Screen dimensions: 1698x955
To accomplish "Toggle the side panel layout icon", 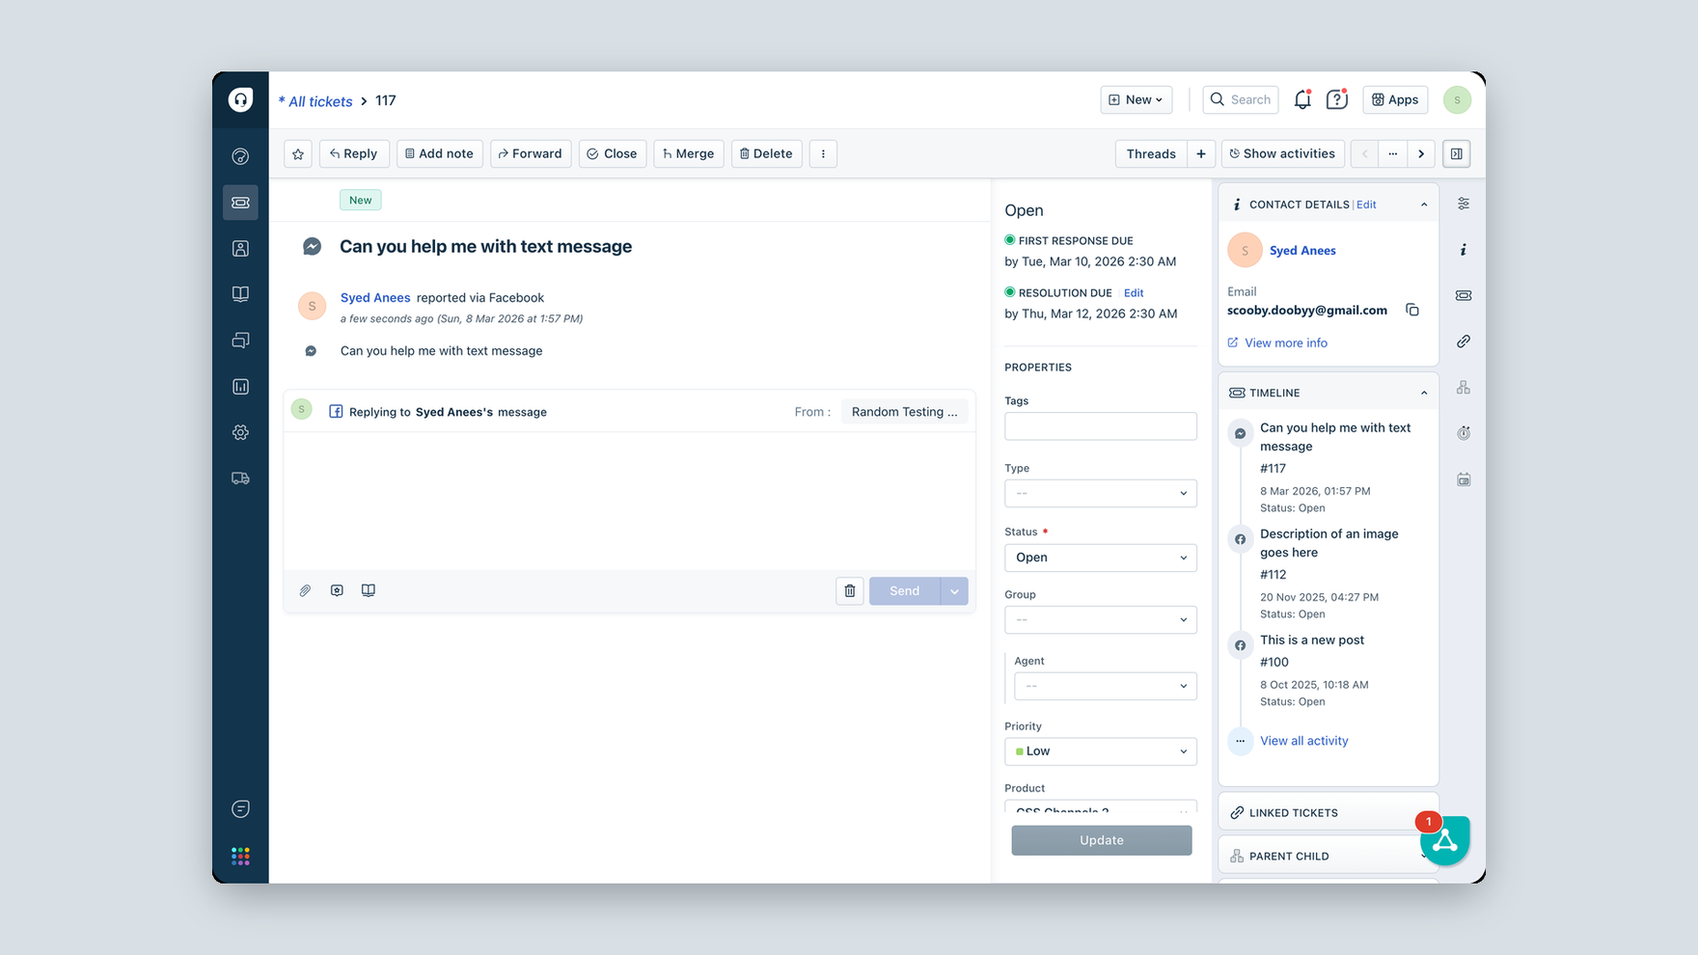I will [x=1457, y=153].
